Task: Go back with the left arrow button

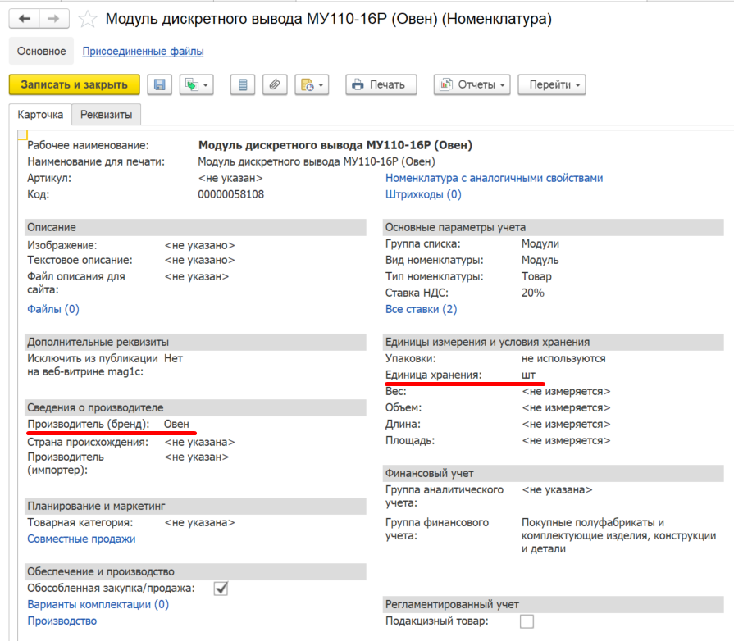Action: pos(25,19)
